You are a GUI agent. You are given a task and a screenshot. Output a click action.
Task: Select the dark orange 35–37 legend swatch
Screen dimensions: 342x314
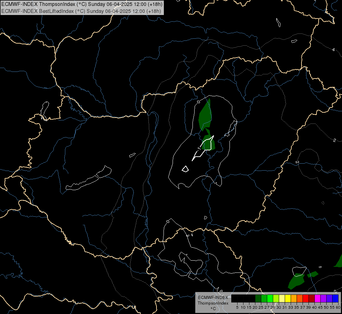300,298
